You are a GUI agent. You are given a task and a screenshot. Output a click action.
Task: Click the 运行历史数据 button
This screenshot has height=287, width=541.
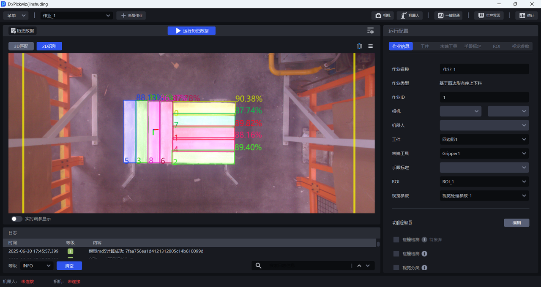click(191, 31)
